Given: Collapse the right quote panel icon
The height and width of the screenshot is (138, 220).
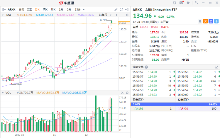Looking at the screenshot, I should [x=127, y=10].
